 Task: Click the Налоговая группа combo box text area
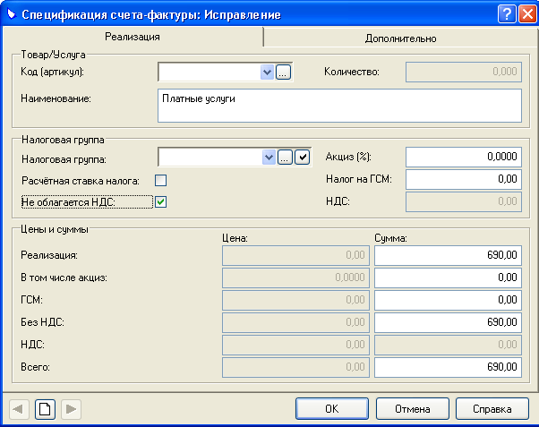tap(210, 158)
